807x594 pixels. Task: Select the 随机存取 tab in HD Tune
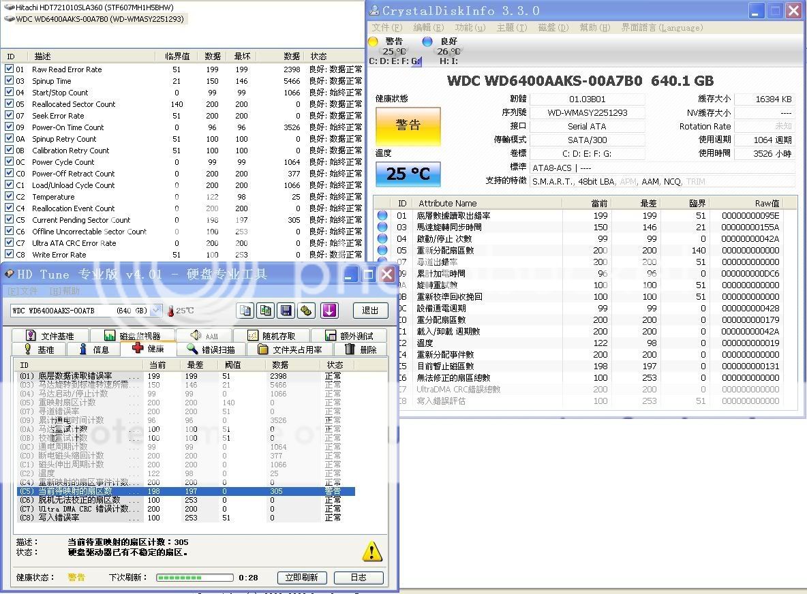[x=271, y=335]
